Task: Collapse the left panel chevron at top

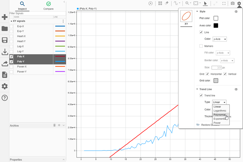Action: point(64,2)
